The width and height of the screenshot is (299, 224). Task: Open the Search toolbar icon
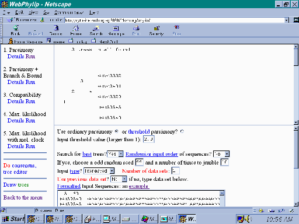[96, 28]
